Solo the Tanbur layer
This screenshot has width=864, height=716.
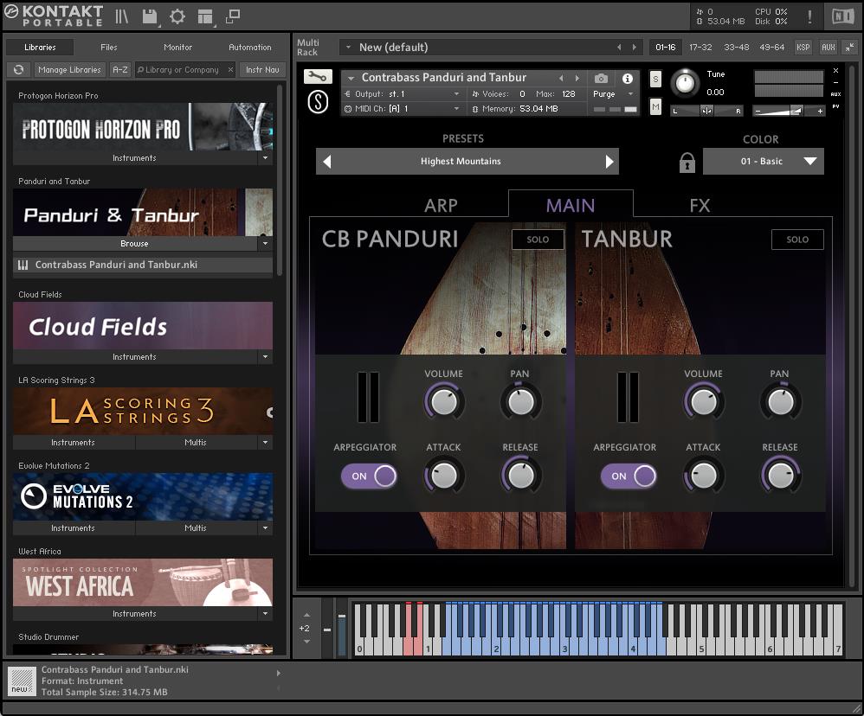(797, 240)
